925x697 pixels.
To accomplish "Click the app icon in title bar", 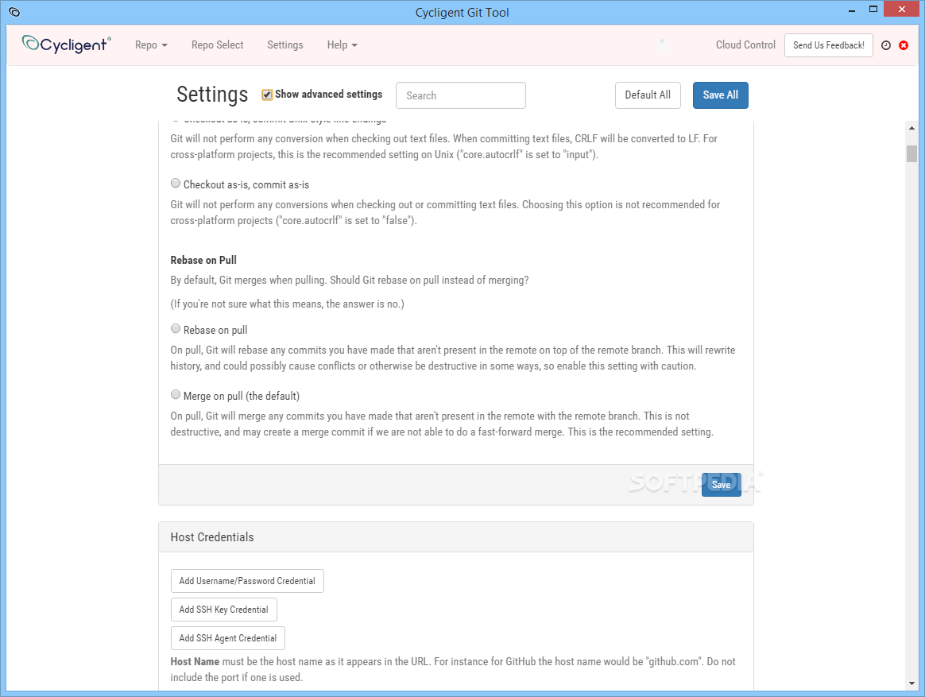I will (15, 12).
